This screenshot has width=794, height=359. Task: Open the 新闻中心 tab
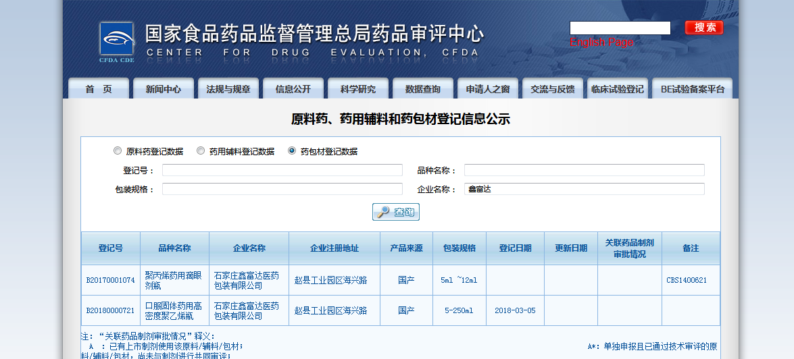click(x=164, y=89)
